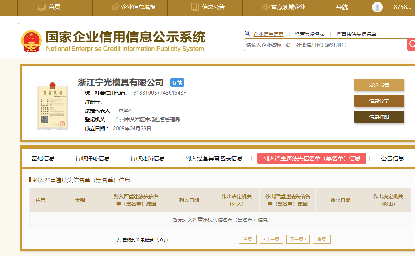
Task: Click the red search button
Action: (x=411, y=44)
